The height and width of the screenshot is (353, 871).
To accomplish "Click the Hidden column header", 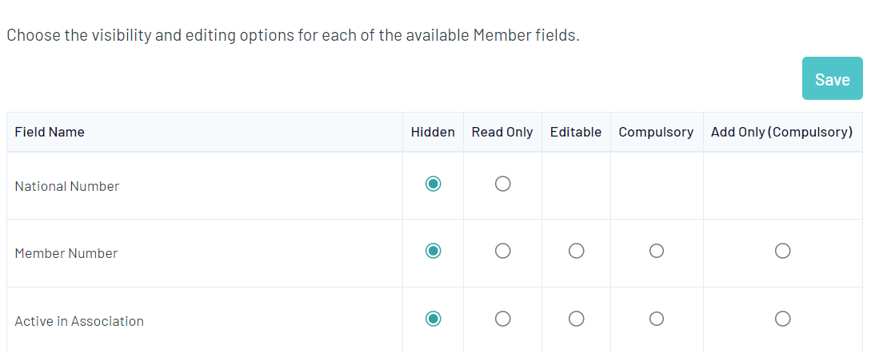I will click(x=433, y=133).
